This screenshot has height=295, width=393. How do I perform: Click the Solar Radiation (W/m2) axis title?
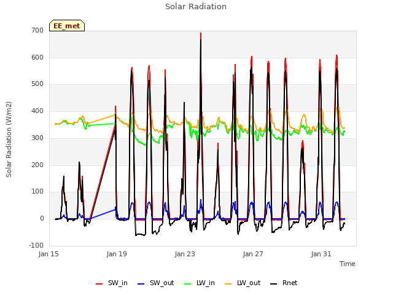[x=9, y=140]
